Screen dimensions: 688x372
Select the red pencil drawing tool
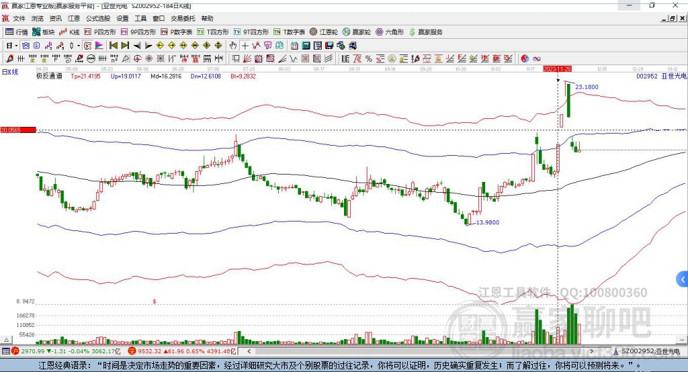pyautogui.click(x=9, y=59)
